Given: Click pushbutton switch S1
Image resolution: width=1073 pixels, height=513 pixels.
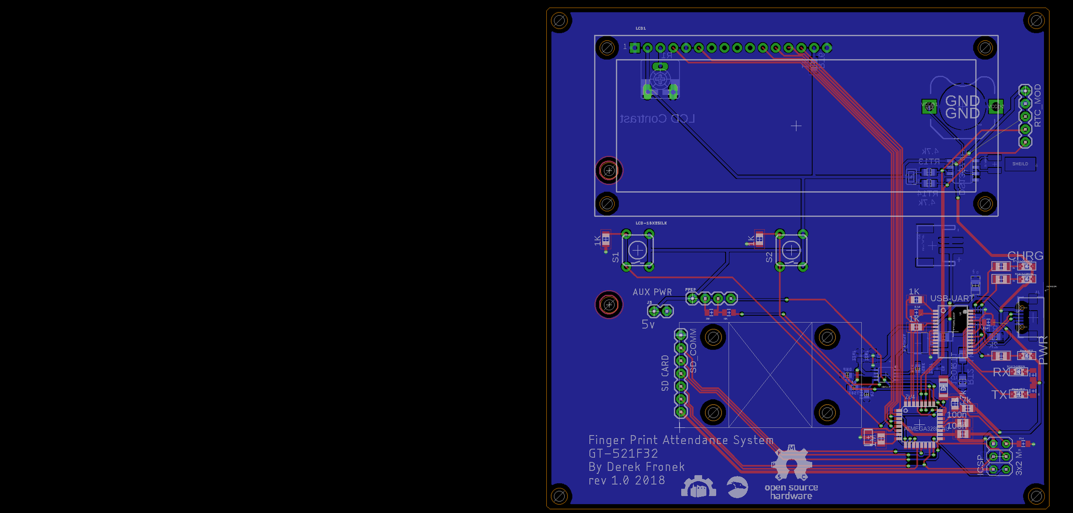Looking at the screenshot, I should pyautogui.click(x=637, y=250).
